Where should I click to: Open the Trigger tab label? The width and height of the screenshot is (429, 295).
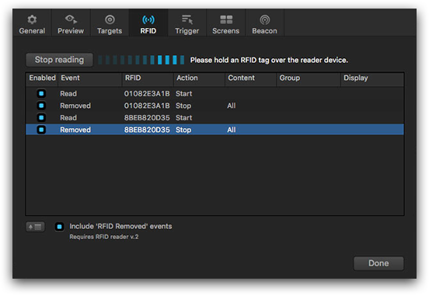pyautogui.click(x=187, y=31)
